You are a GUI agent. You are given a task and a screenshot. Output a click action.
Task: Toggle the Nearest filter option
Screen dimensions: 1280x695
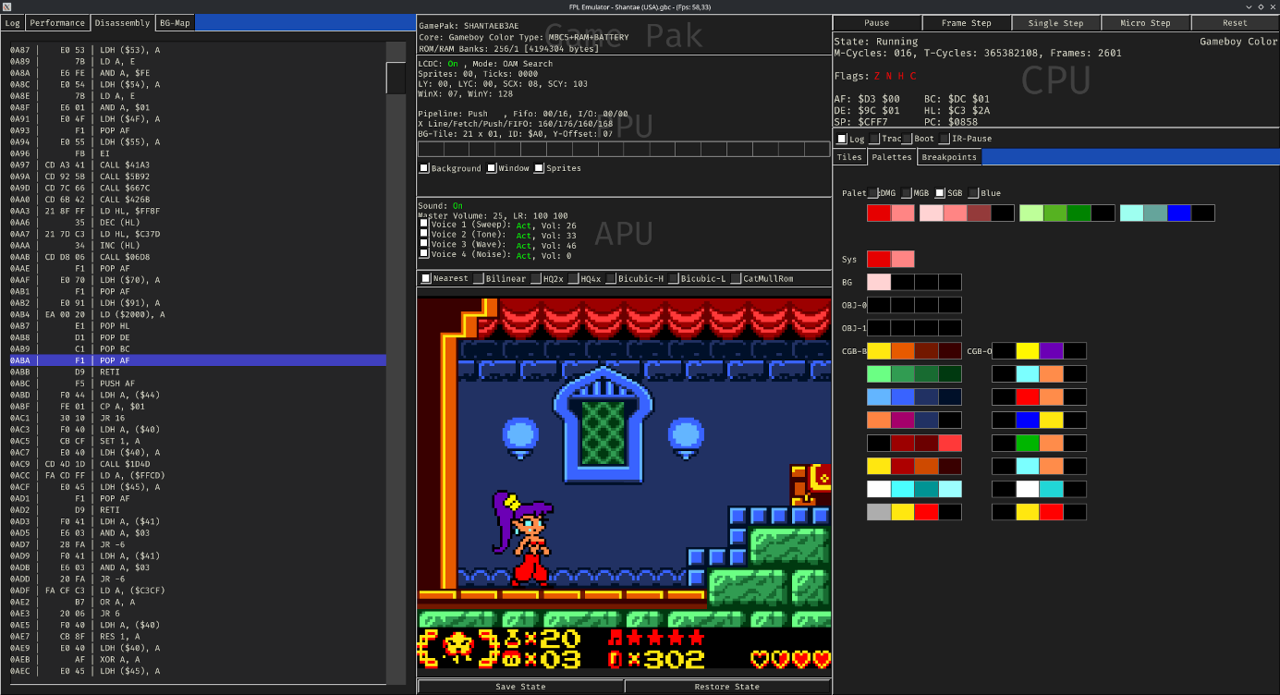click(425, 278)
